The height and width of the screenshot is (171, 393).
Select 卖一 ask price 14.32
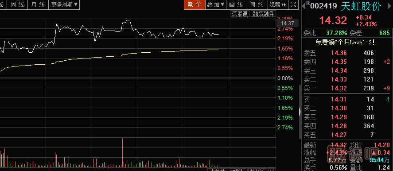(x=339, y=88)
